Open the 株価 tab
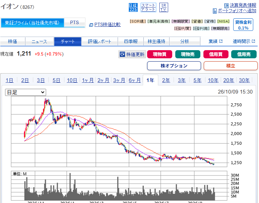Viewport: 259px width, 203px height. tap(13, 41)
